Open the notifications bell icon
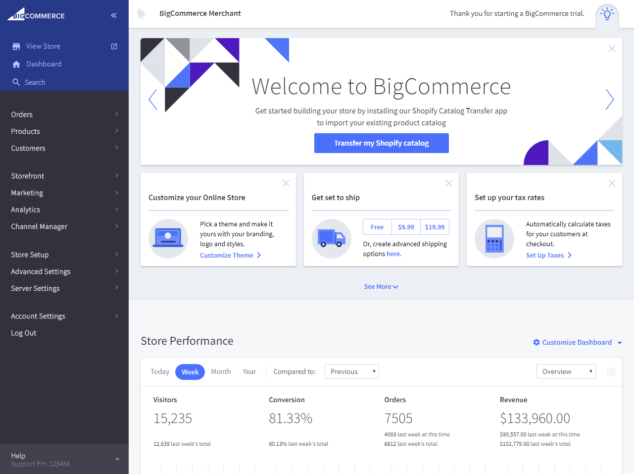This screenshot has height=474, width=634. [142, 14]
